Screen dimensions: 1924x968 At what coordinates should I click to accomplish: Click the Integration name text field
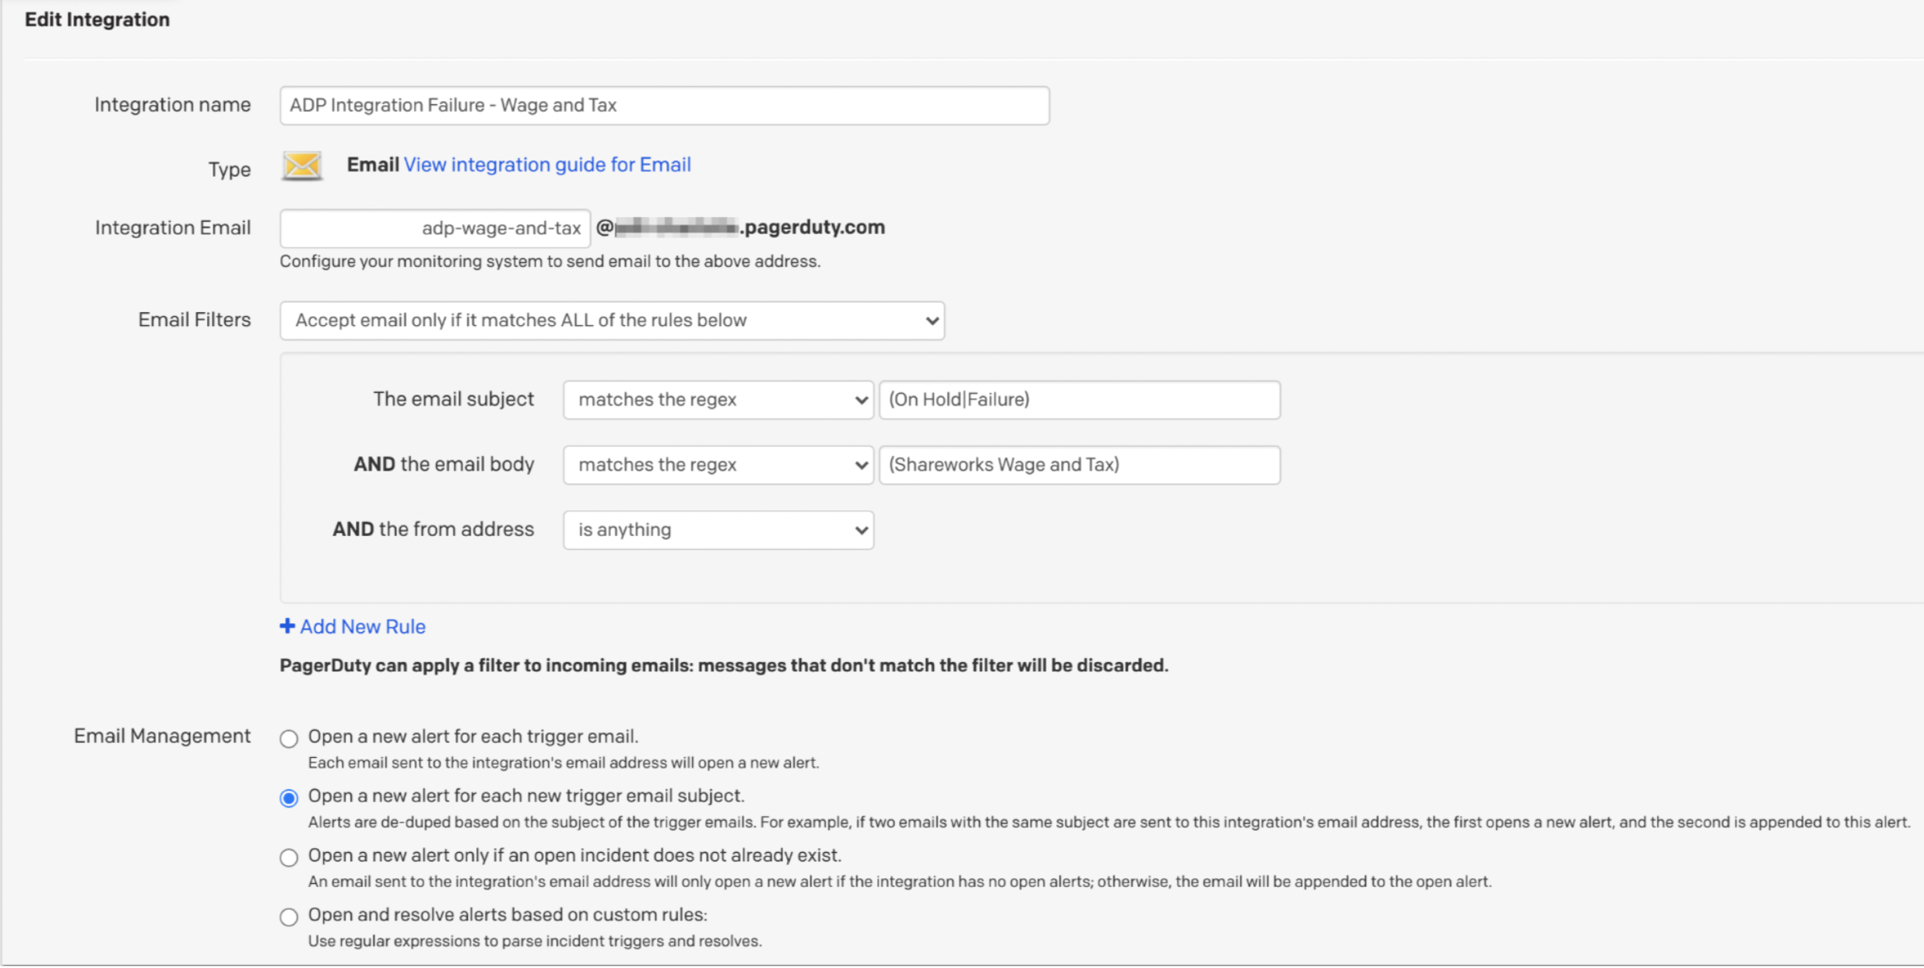pyautogui.click(x=664, y=106)
